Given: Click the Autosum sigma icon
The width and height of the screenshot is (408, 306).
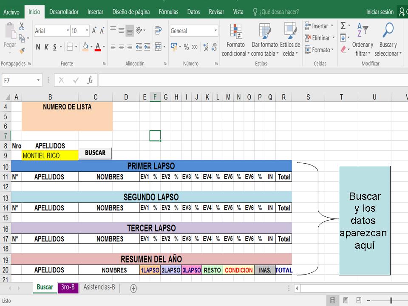Looking at the screenshot, I should tap(343, 26).
